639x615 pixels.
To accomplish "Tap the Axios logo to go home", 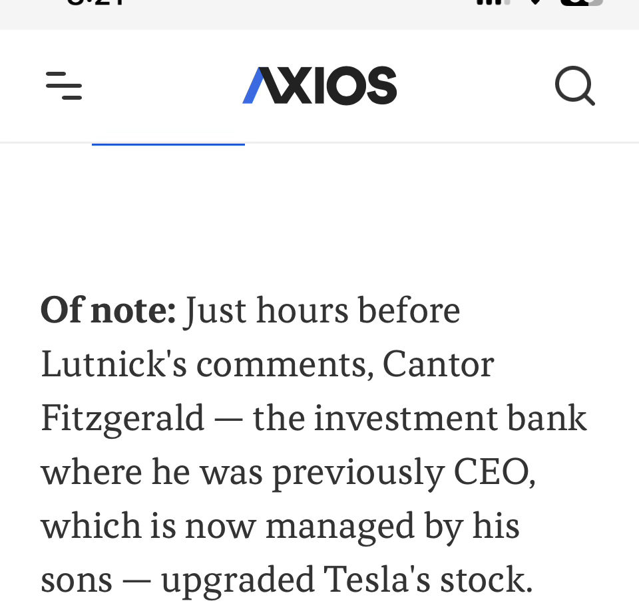I will [x=319, y=86].
